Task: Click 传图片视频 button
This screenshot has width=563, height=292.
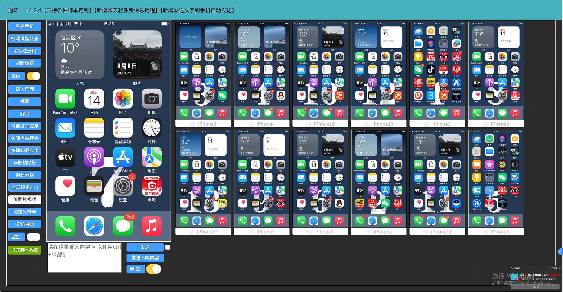Action: pyautogui.click(x=25, y=199)
